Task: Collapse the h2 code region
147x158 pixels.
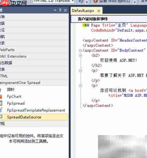Action: [x=80, y=56]
